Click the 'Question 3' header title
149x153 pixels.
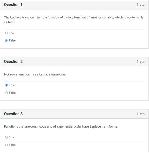[x=13, y=114]
